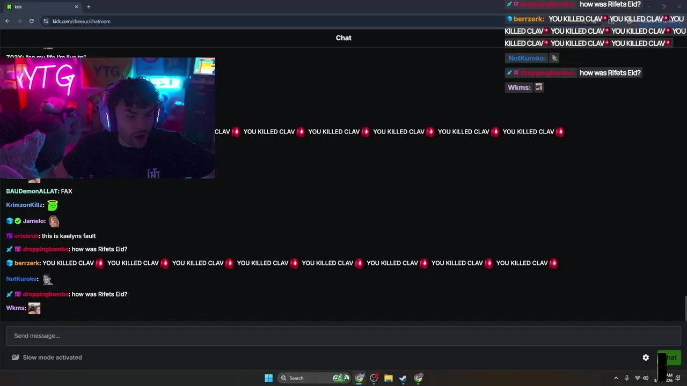Click username BAUDemonALLAT in chat
687x386 pixels.
click(32, 191)
